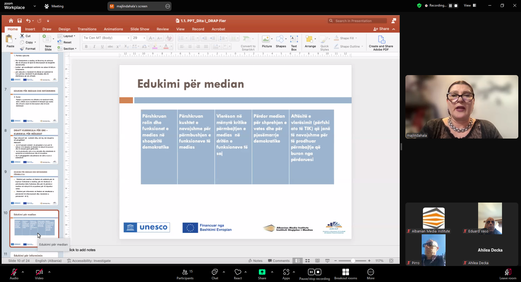Click Search in Presentation field

pyautogui.click(x=357, y=21)
